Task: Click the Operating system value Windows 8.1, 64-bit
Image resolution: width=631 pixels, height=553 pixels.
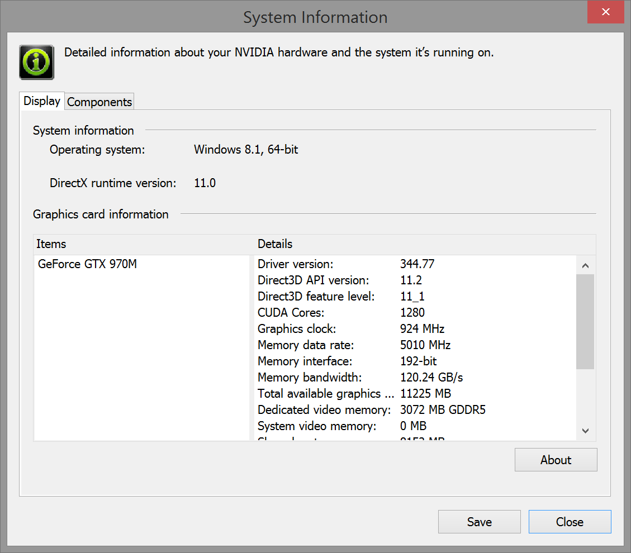Action: (246, 150)
